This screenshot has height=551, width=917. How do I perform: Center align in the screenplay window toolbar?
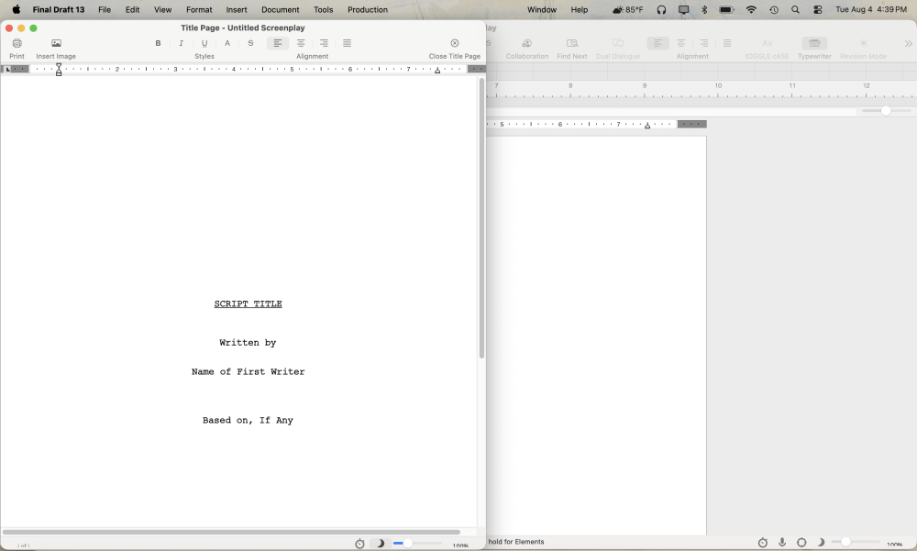680,43
